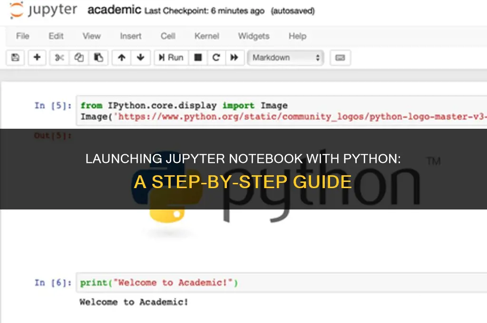Click into the print Welcome code cell
487x323 pixels.
282,283
